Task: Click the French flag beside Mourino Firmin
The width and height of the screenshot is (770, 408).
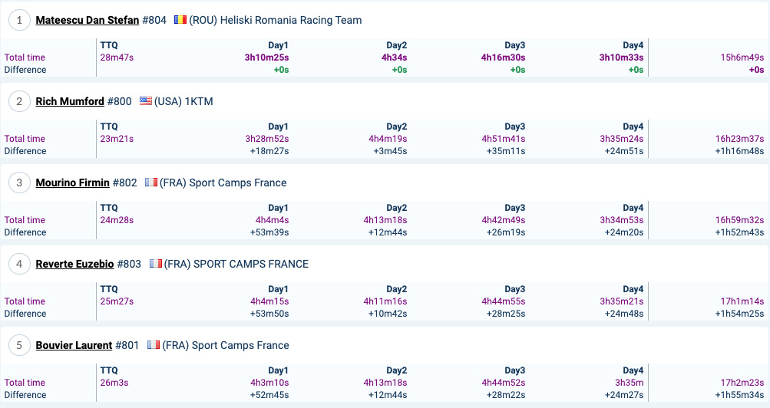Action: click(x=151, y=183)
